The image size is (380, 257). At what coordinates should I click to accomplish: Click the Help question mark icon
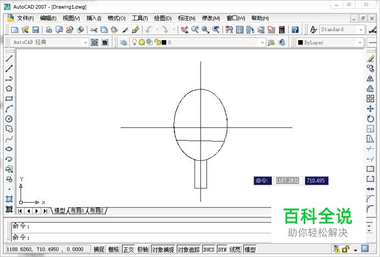coord(295,30)
